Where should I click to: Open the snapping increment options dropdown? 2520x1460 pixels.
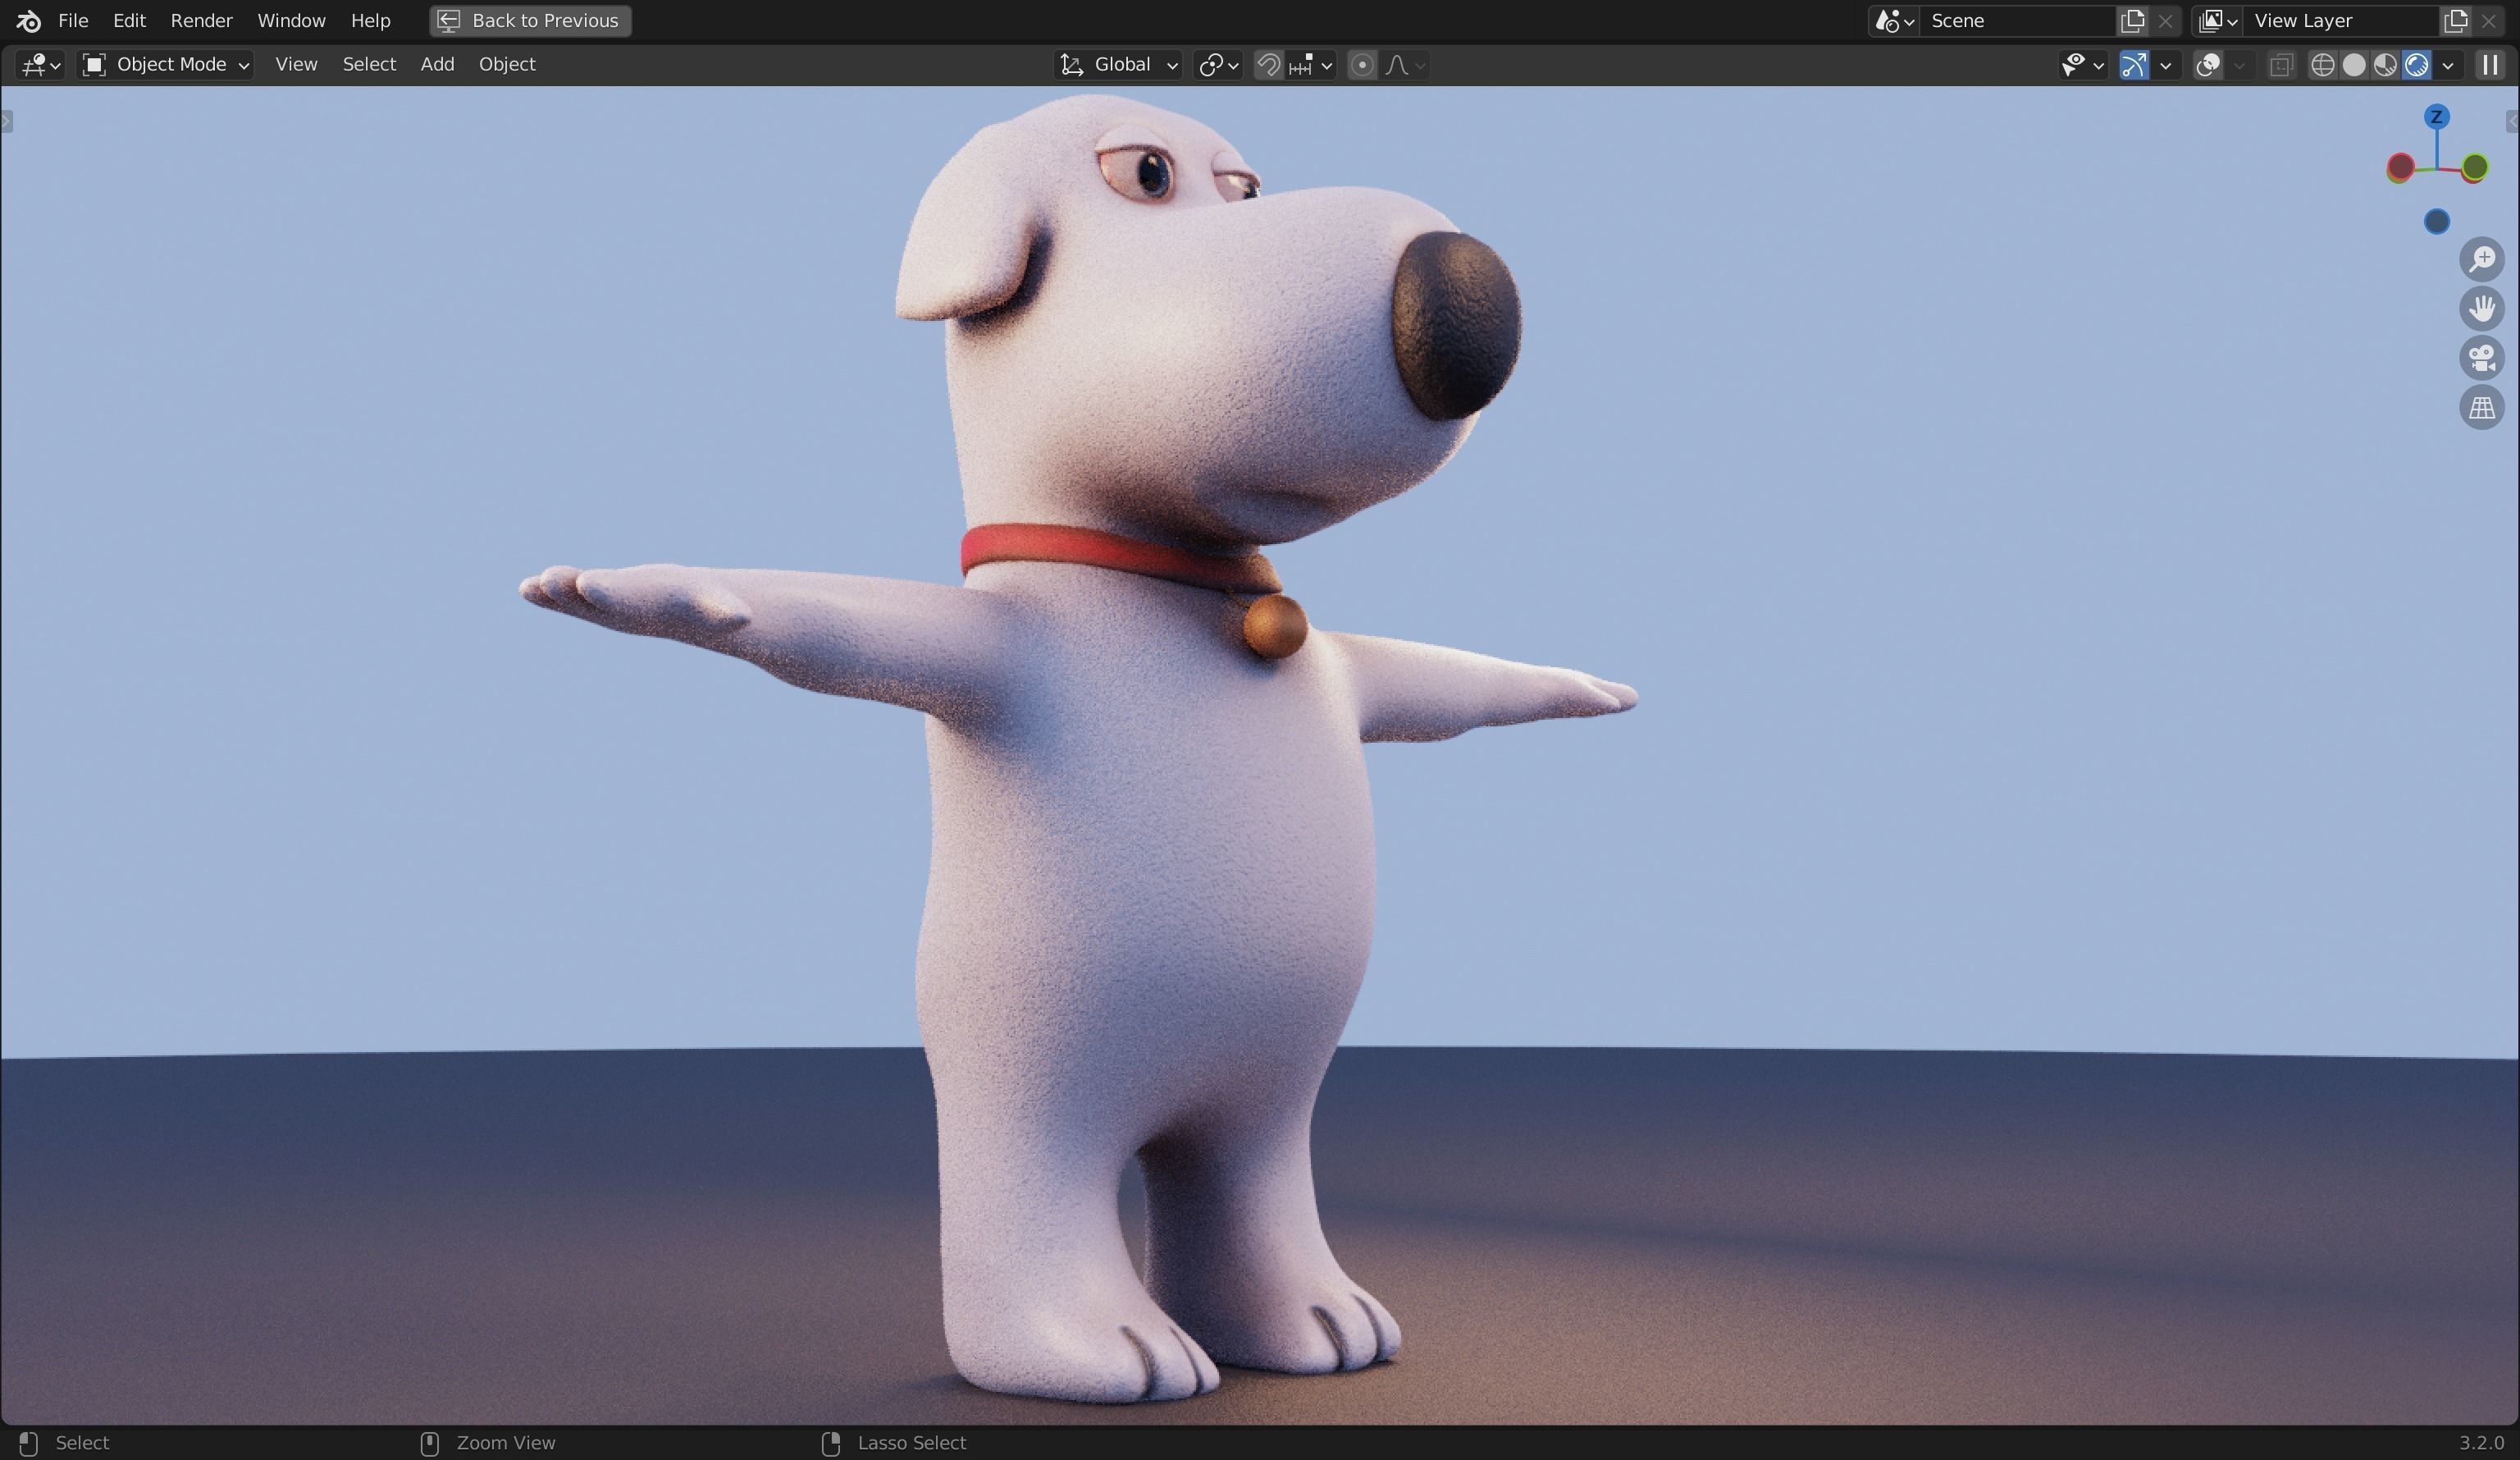point(1310,65)
